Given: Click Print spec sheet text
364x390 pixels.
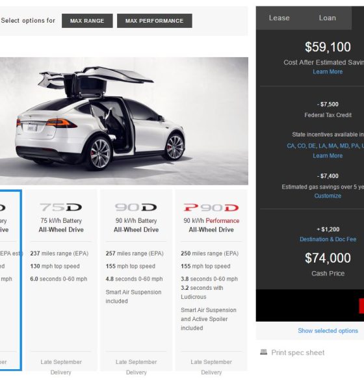Looking at the screenshot, I should [298, 352].
